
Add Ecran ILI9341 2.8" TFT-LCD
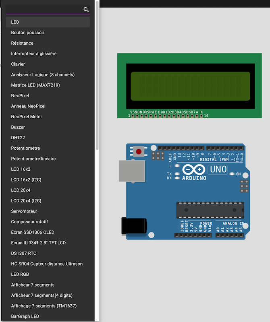point(48,243)
